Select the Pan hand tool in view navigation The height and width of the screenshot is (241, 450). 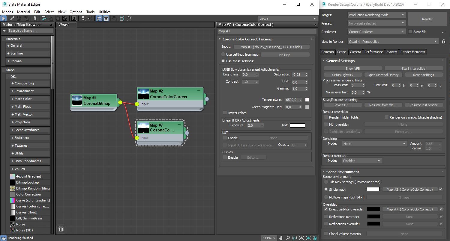pyautogui.click(x=281, y=238)
